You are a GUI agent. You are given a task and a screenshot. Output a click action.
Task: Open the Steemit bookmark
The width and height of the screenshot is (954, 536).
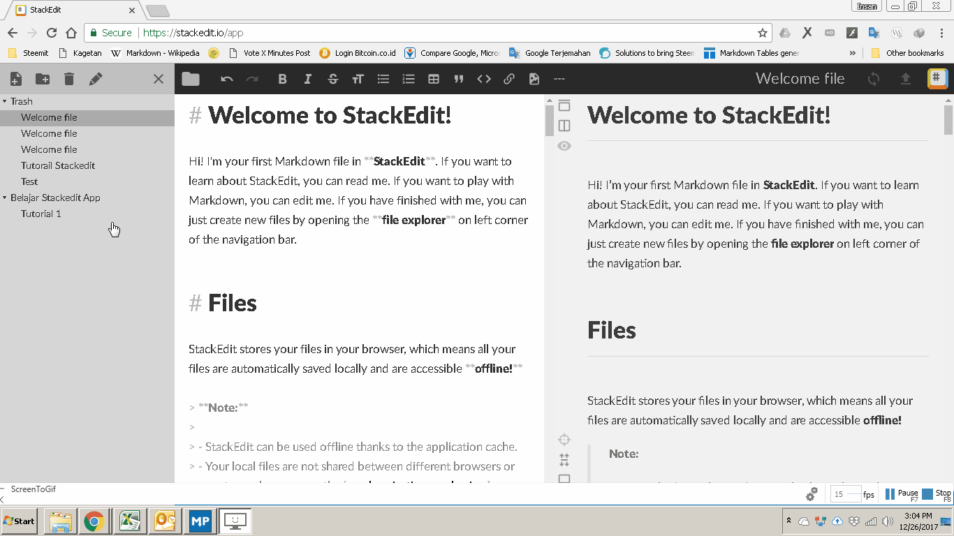coord(28,53)
